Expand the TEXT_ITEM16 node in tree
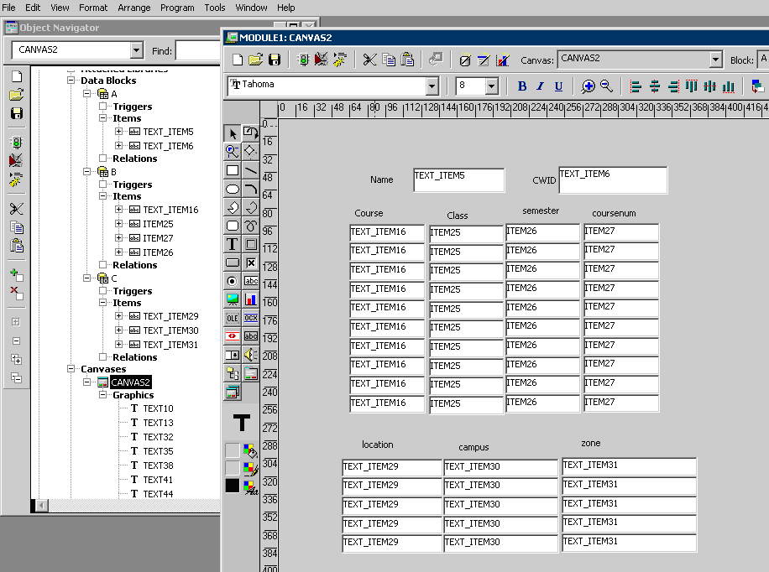Image resolution: width=769 pixels, height=572 pixels. click(119, 210)
